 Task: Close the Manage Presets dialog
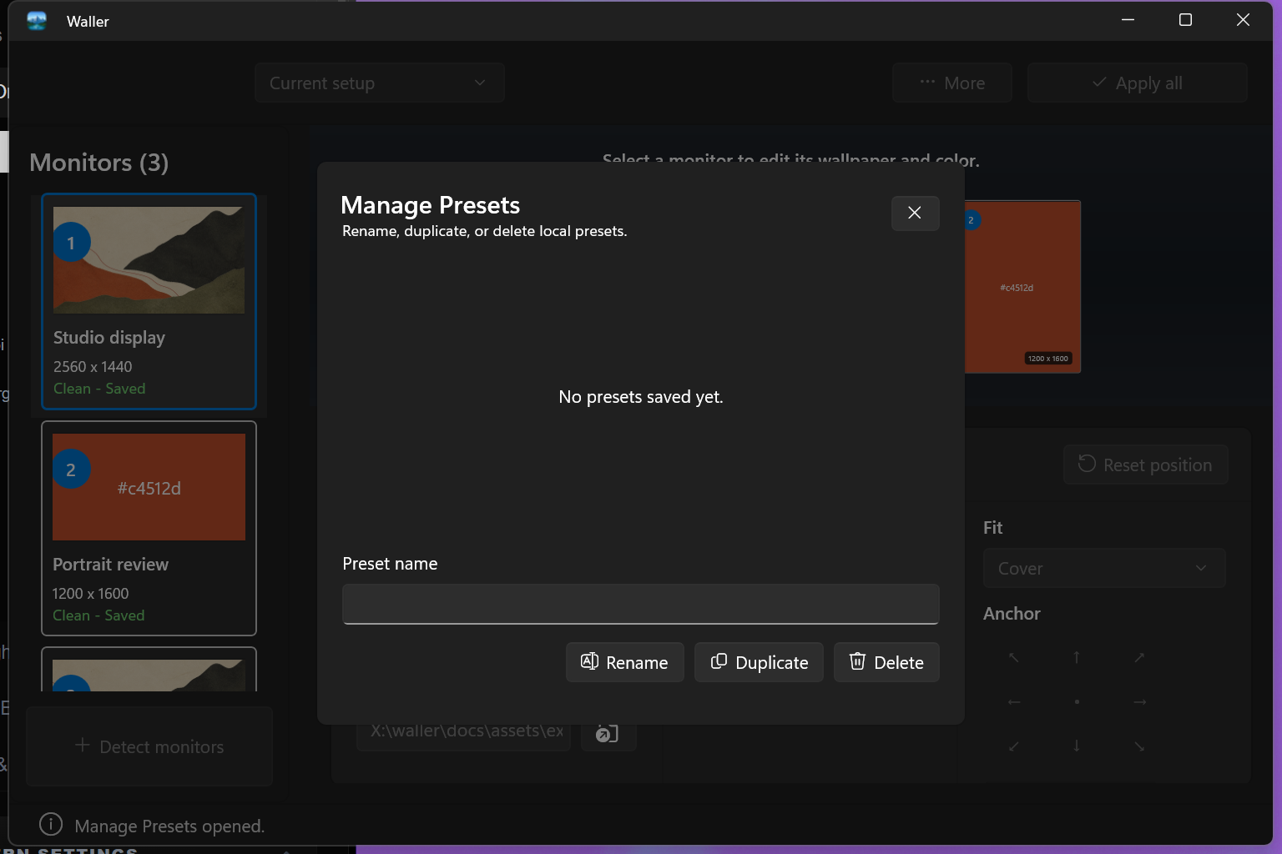click(915, 213)
